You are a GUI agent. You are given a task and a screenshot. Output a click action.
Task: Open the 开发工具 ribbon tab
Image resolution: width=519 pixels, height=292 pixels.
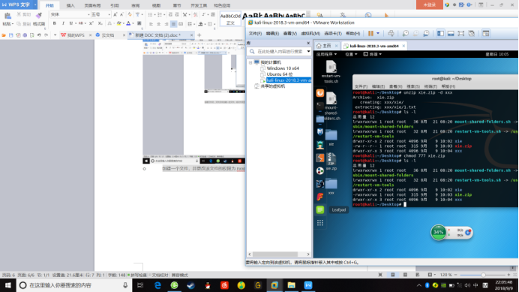(x=199, y=5)
